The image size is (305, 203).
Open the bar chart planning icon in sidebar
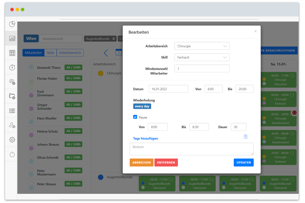click(x=12, y=39)
